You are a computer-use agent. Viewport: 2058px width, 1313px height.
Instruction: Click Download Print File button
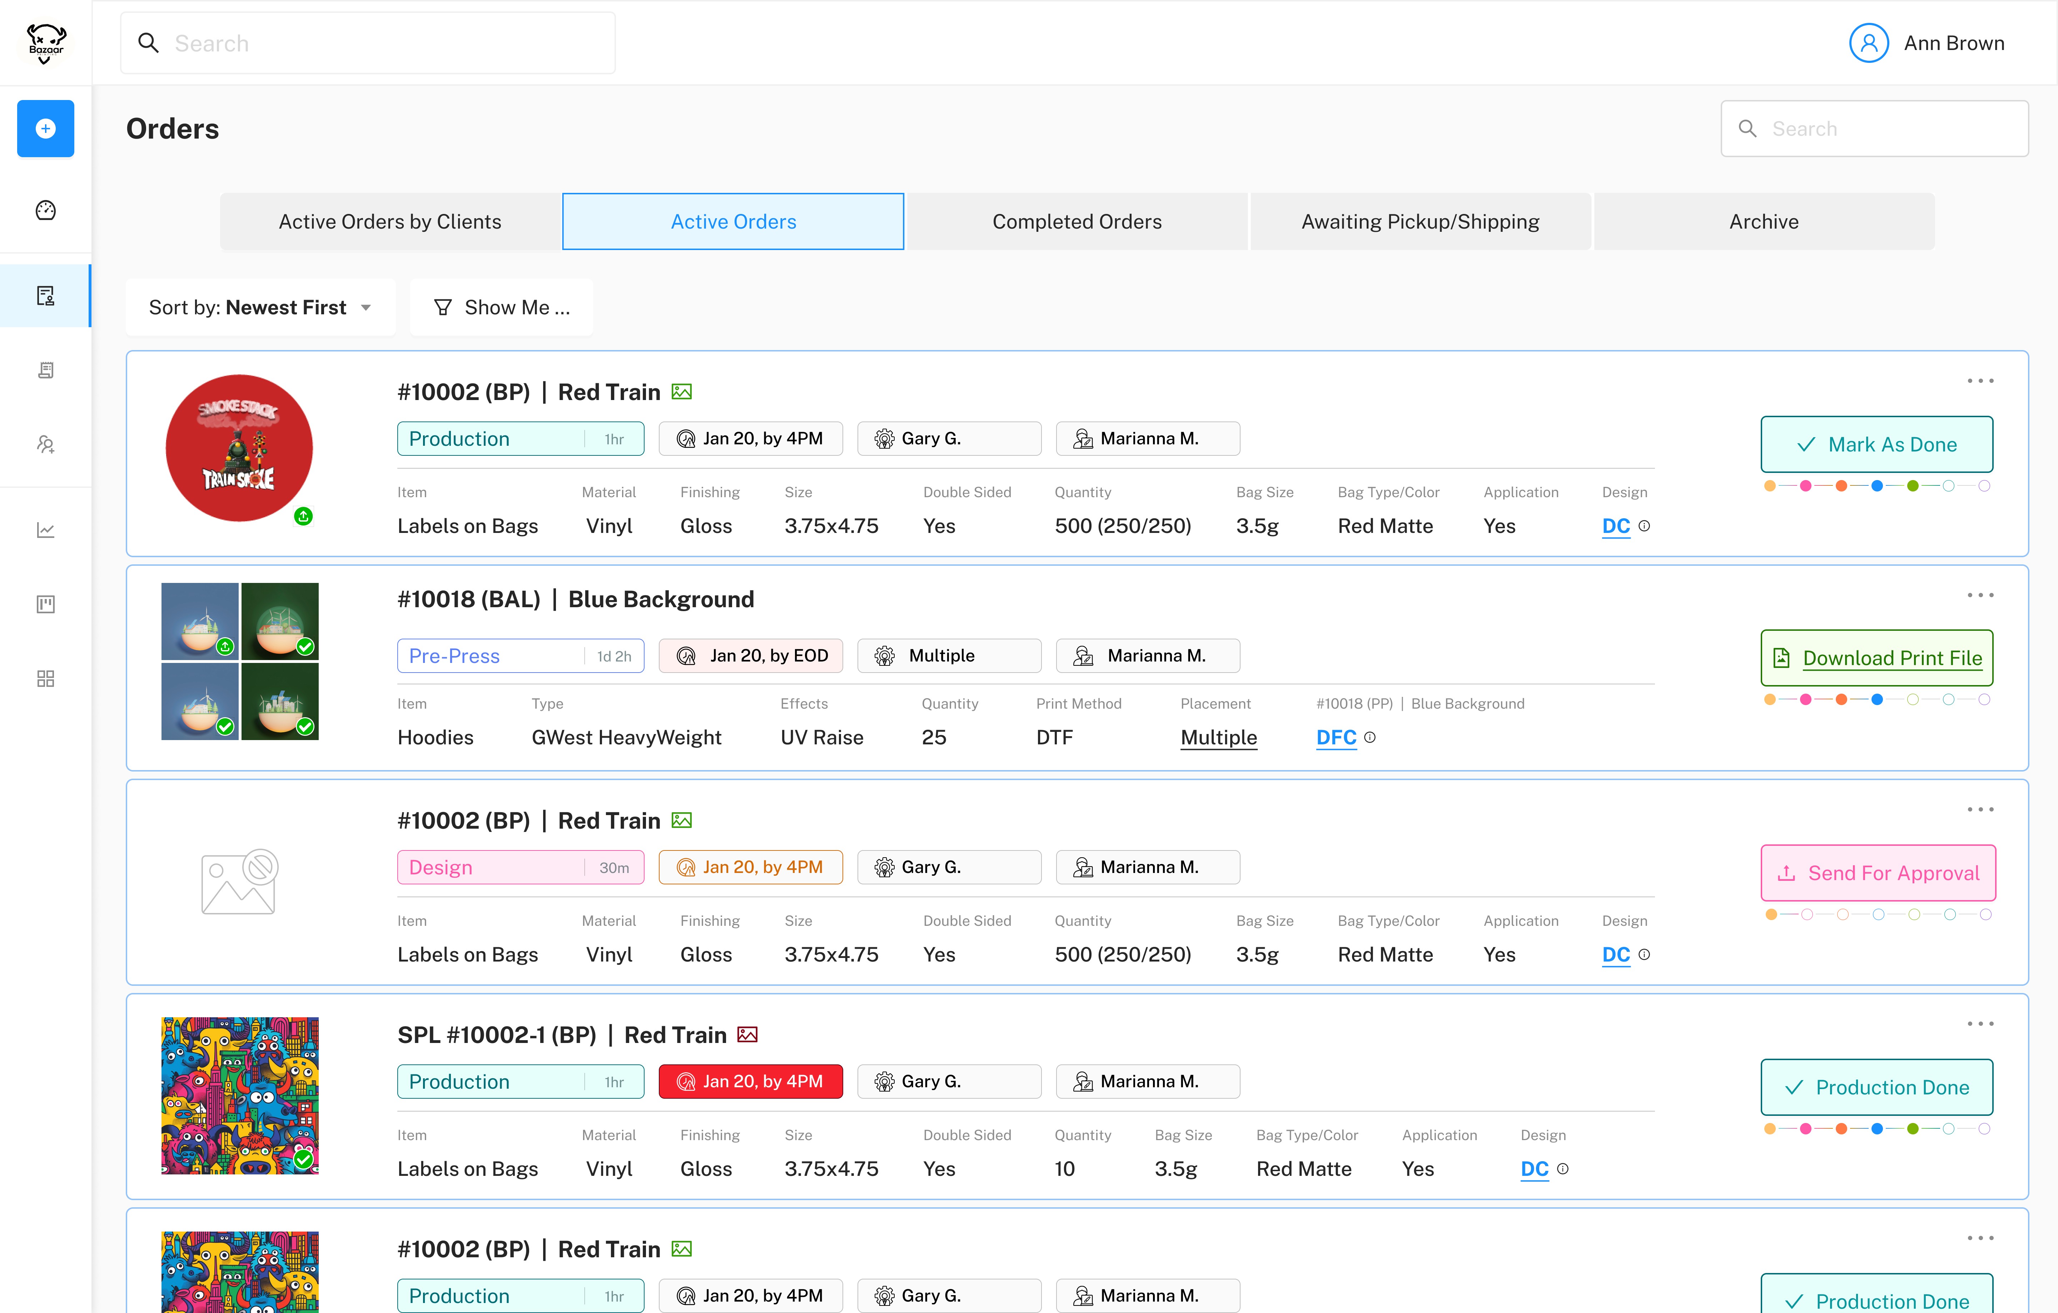(1877, 659)
